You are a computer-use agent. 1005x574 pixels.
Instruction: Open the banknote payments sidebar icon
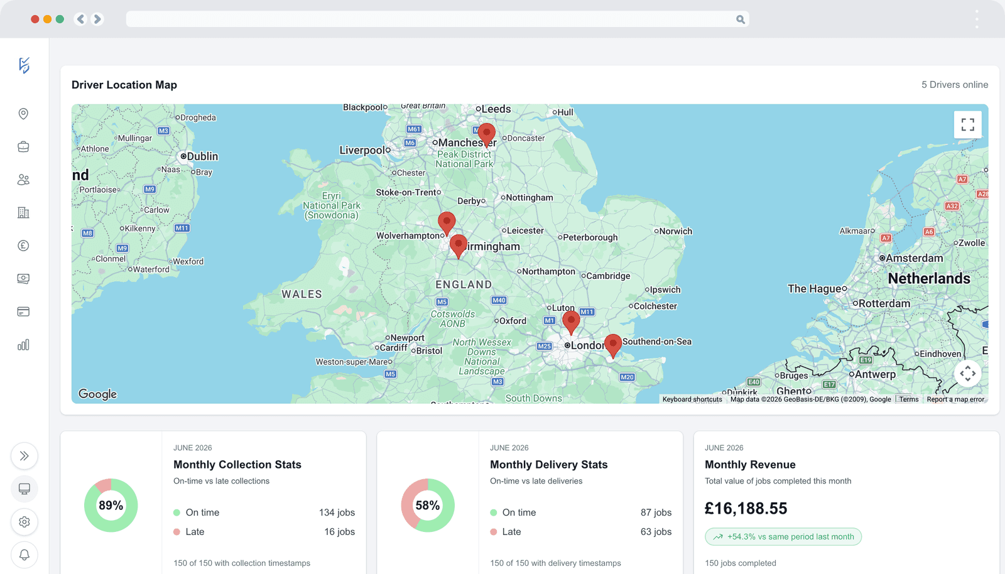tap(23, 279)
